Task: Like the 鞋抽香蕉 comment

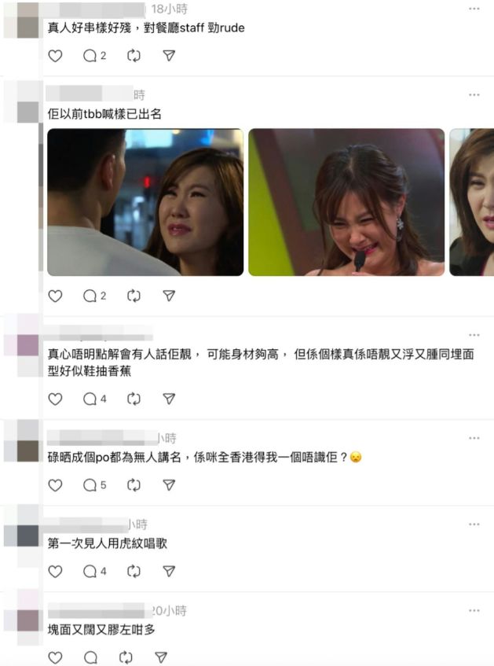Action: click(x=55, y=399)
